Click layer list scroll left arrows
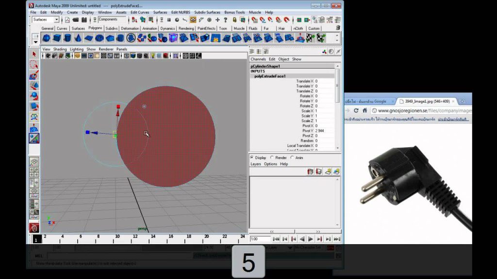Screen dimensions: 497x279 272,232
